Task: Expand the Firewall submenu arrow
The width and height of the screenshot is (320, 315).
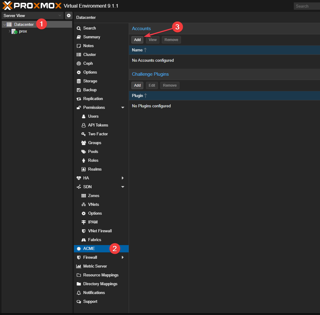Action: (x=123, y=258)
